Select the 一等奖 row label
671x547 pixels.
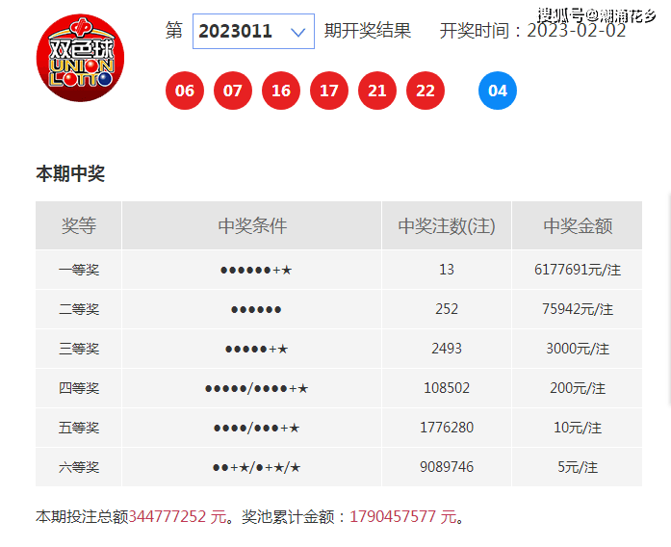[x=79, y=270]
